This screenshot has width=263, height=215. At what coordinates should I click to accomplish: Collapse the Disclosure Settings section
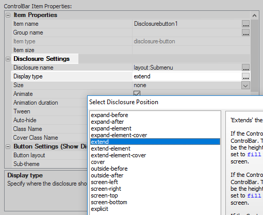coord(8,59)
